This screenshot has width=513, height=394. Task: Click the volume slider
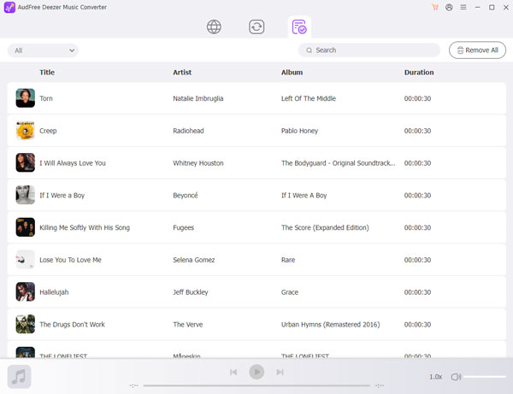click(485, 377)
